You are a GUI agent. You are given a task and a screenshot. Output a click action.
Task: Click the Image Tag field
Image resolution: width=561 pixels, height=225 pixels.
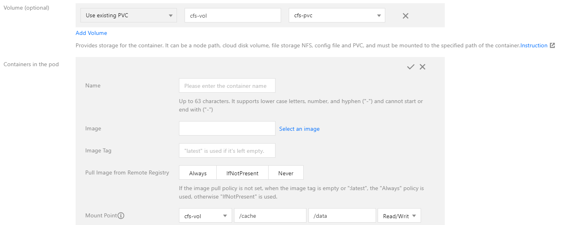point(227,150)
